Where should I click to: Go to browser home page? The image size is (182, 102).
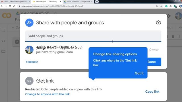pyautogui.click(x=14, y=6)
